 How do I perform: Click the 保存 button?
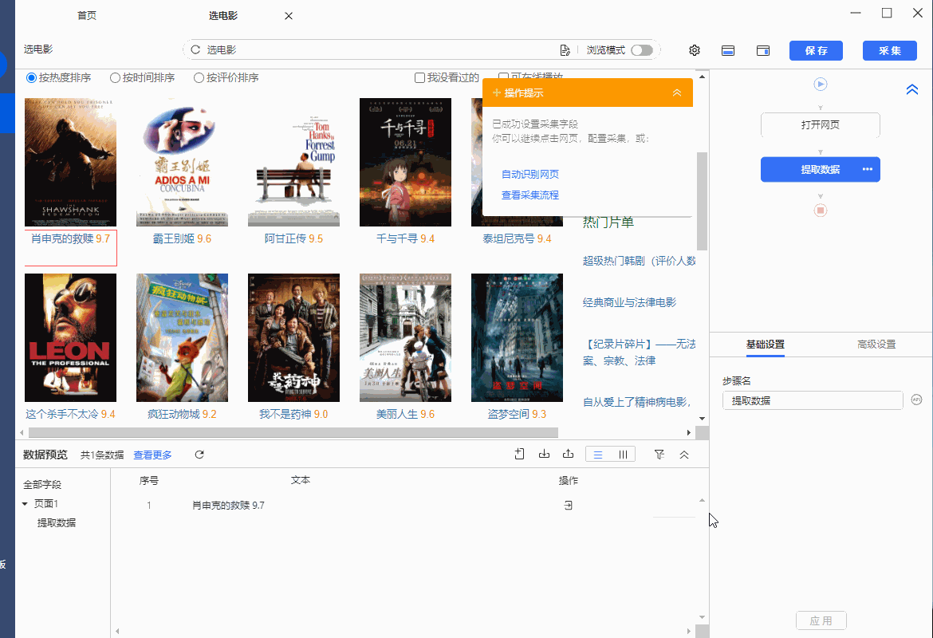point(817,50)
